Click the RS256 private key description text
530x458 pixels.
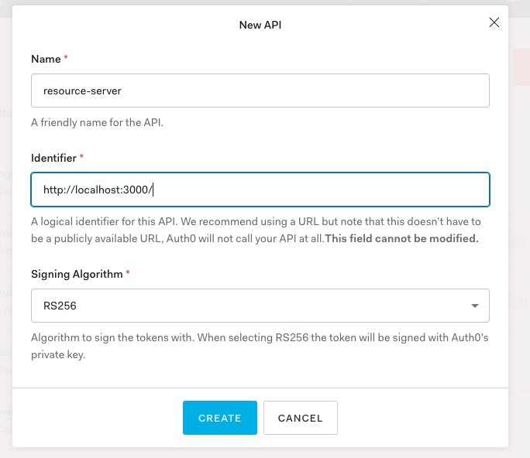coord(232,338)
